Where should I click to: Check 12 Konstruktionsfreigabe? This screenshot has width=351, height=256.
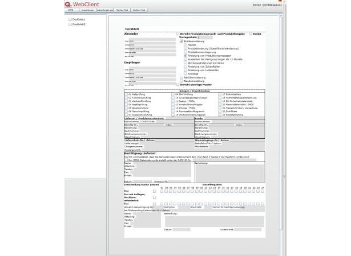[173, 105]
